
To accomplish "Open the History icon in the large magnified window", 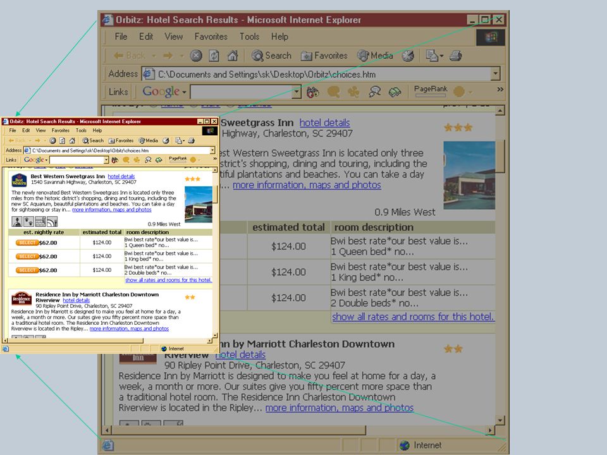I will tap(408, 56).
